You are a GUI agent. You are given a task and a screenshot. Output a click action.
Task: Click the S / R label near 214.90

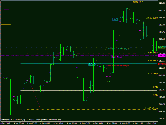click(155, 95)
